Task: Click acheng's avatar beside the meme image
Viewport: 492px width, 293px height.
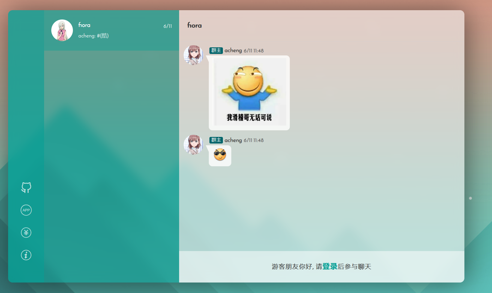Action: tap(193, 55)
